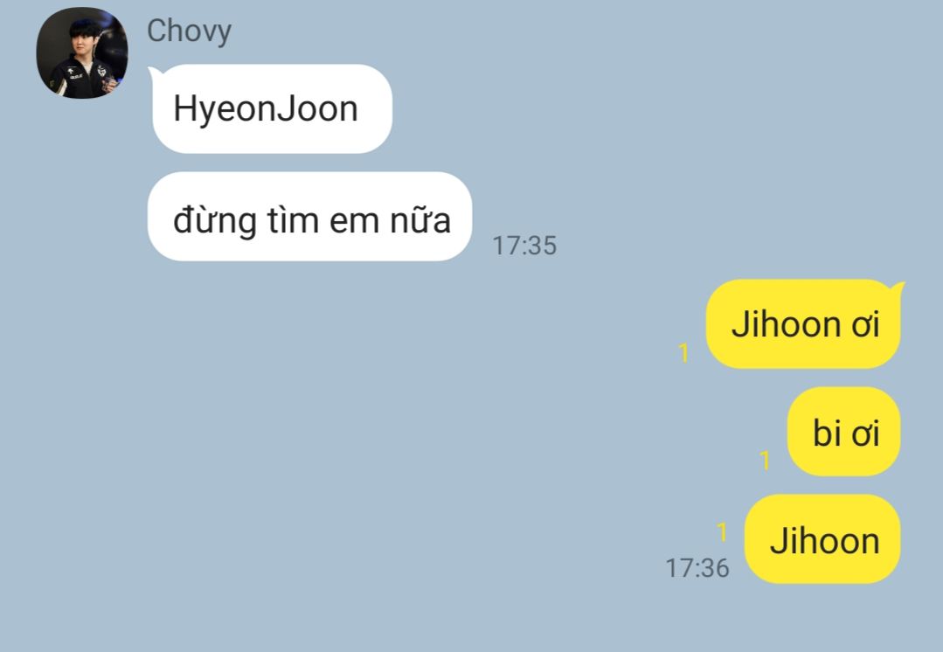Tap the 17:35 timestamp
The width and height of the screenshot is (943, 652).
click(x=524, y=246)
